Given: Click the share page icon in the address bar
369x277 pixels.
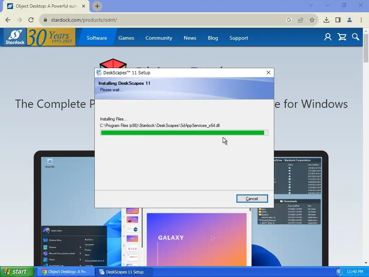Looking at the screenshot, I should click(301, 20).
